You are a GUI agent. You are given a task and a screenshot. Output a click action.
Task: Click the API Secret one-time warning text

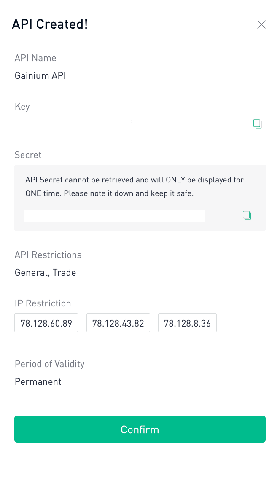click(x=134, y=187)
